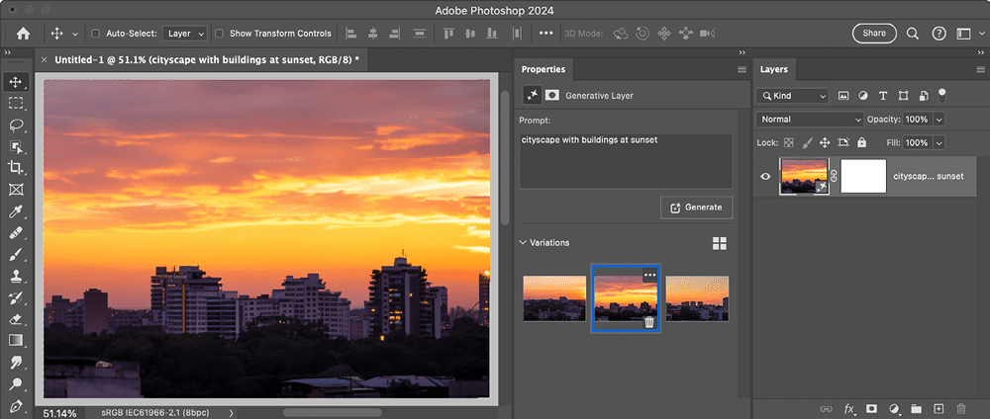This screenshot has height=419, width=990.
Task: Open the Fill slider dropdown arrow
Action: click(x=939, y=143)
